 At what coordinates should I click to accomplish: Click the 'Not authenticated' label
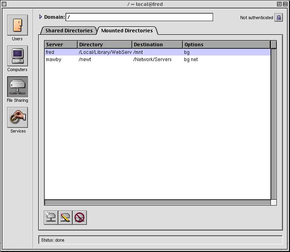click(257, 18)
